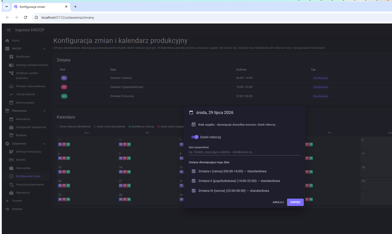Click the PP shift code badge in Zmiany table

coord(64,87)
